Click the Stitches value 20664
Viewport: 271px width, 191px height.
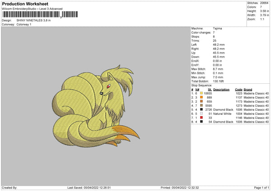pos(264,3)
